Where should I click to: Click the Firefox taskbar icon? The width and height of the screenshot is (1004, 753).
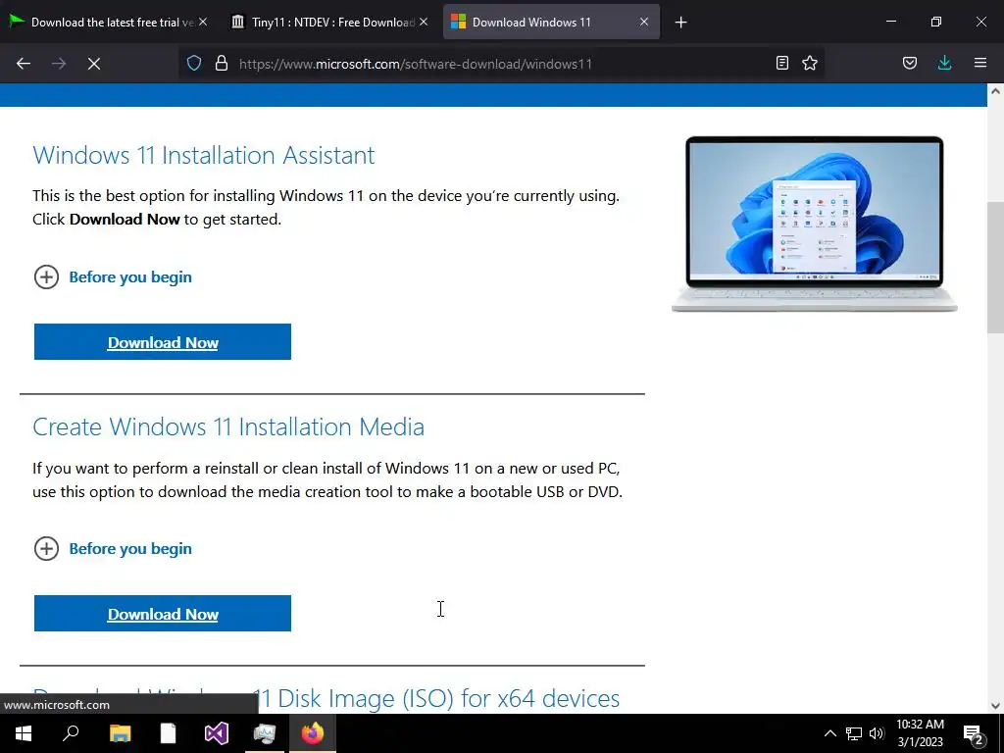pos(313,733)
